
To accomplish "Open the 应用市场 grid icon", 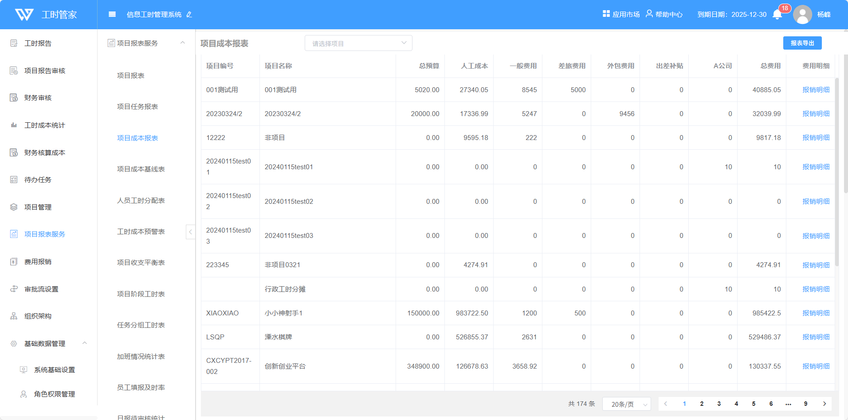I will pos(606,14).
